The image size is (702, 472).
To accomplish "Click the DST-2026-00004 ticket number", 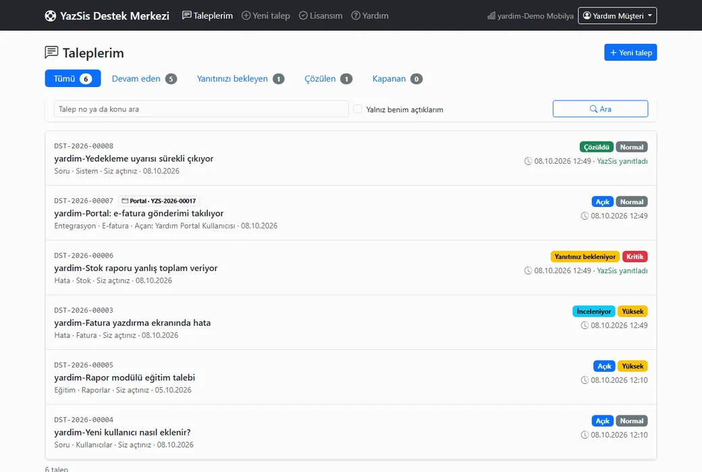I will (84, 419).
